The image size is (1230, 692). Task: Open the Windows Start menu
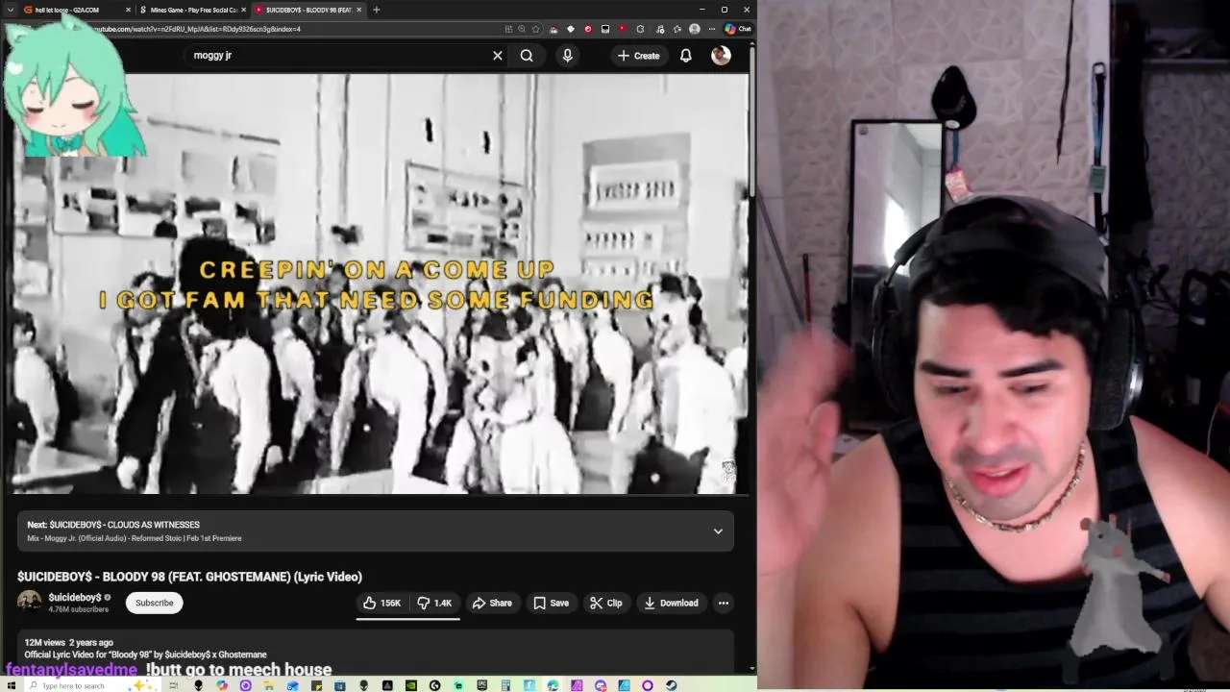(12, 685)
